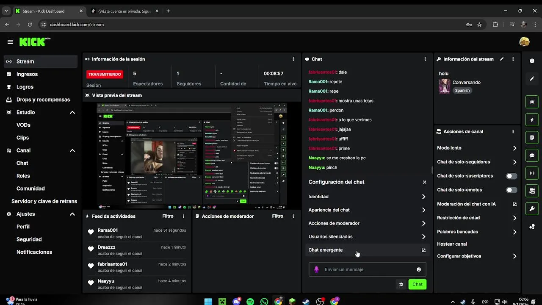Edit stream info via the header pencil icon
The width and height of the screenshot is (542, 305).
point(502,59)
